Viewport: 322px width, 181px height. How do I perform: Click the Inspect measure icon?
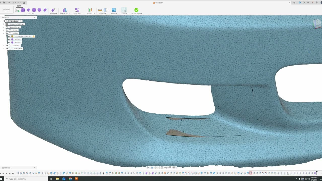(x=100, y=10)
